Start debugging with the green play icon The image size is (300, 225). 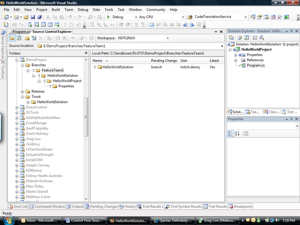pos(108,17)
